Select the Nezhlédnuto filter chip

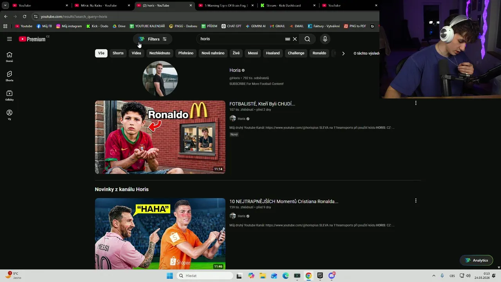click(160, 53)
